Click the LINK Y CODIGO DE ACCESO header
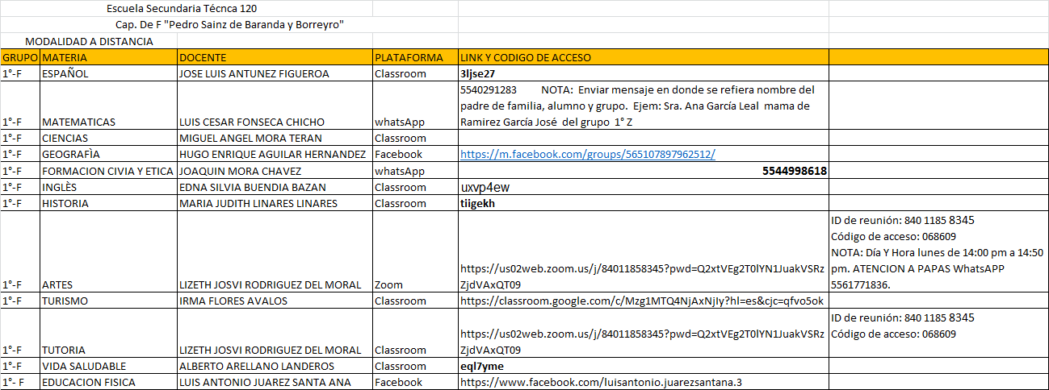Viewport: 1049px width, 390px height. click(x=643, y=57)
